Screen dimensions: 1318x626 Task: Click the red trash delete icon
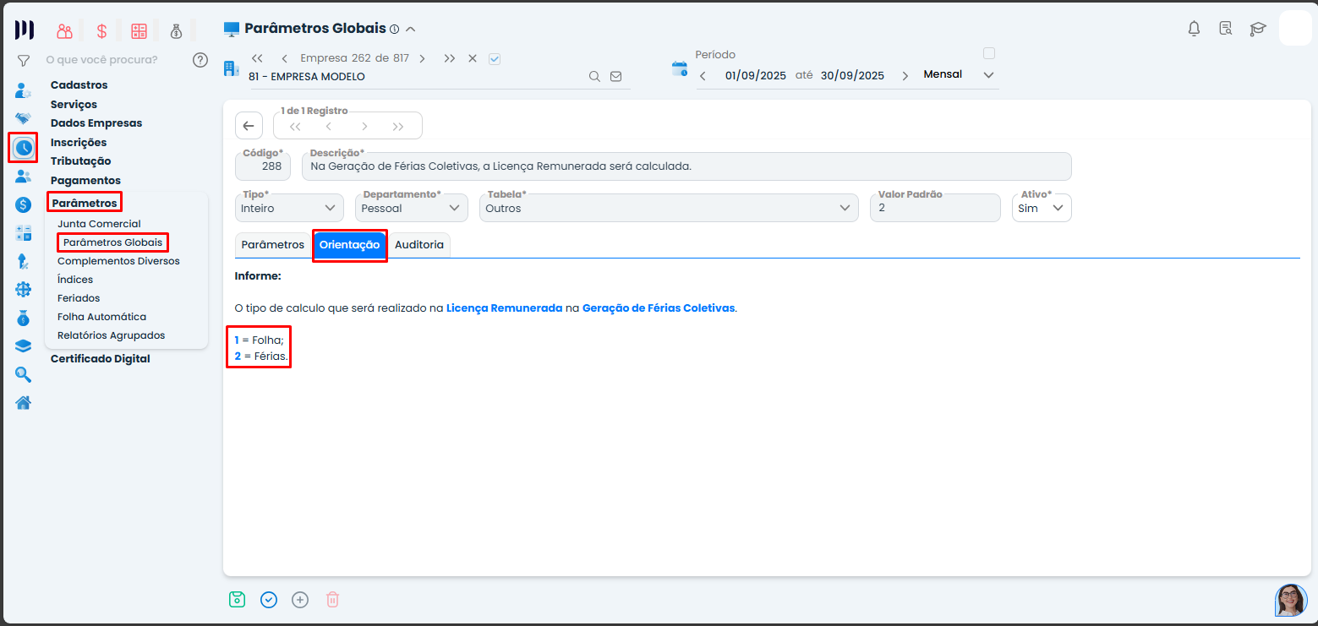[x=332, y=600]
